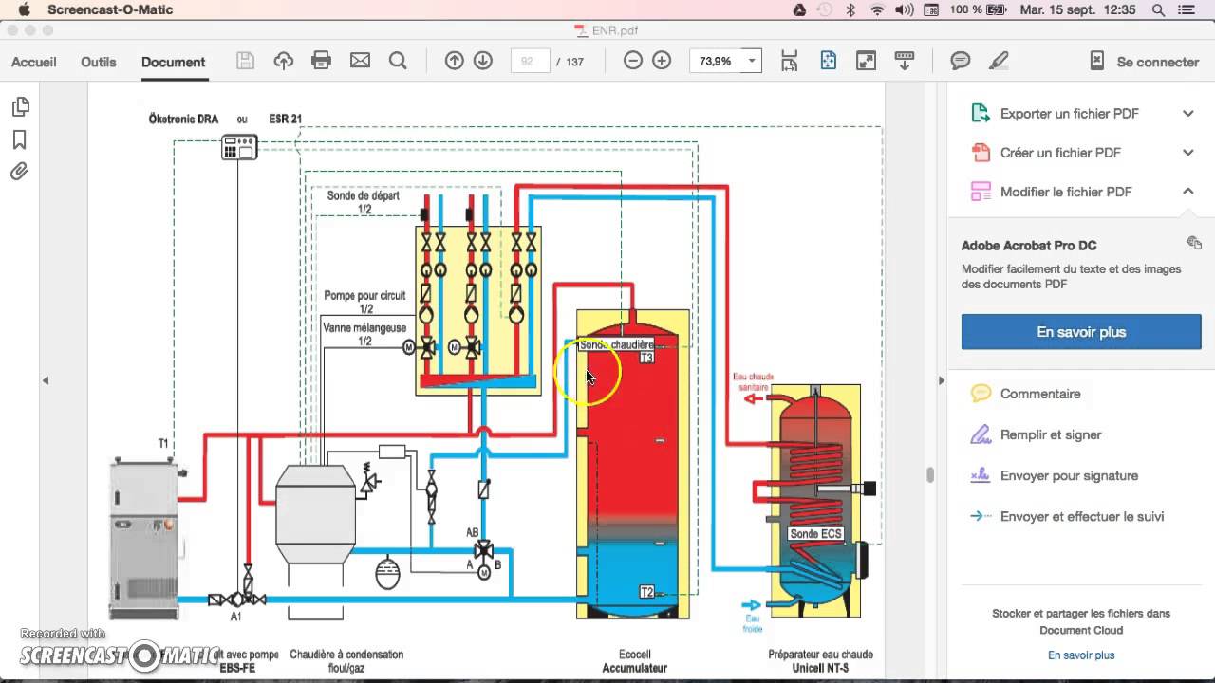Click Exporter un fichier PDF label

1069,114
